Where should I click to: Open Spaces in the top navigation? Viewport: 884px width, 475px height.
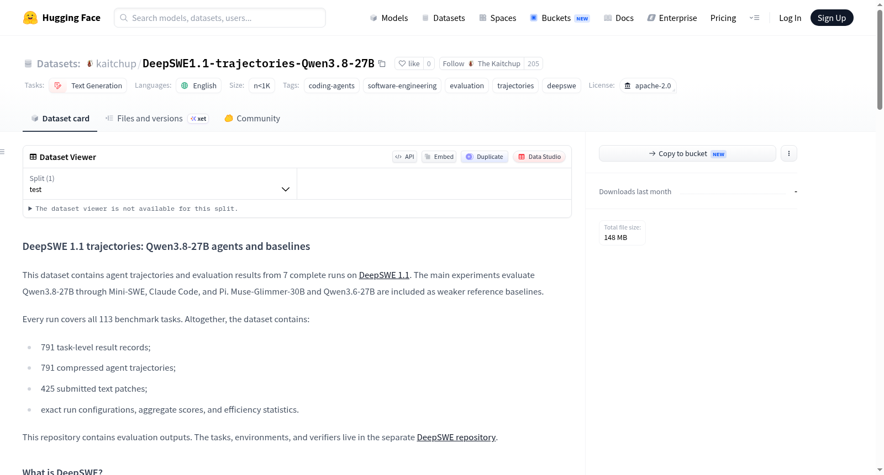(x=497, y=18)
